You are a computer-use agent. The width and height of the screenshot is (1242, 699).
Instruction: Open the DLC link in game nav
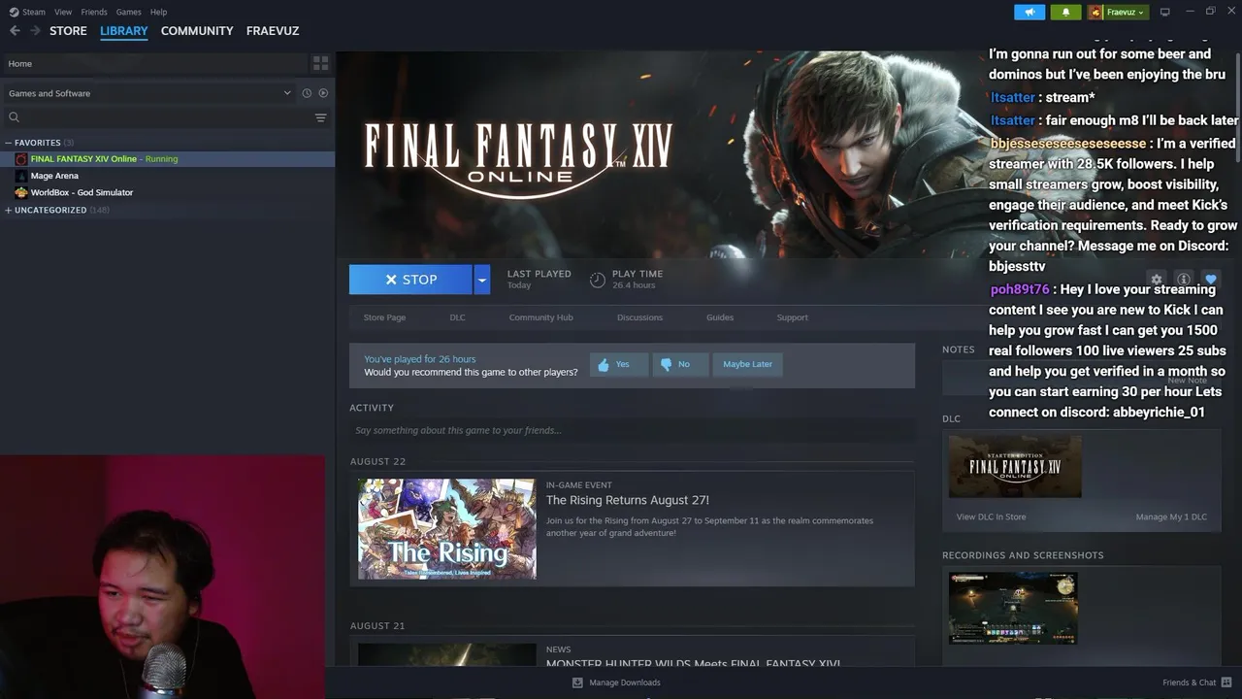457,317
